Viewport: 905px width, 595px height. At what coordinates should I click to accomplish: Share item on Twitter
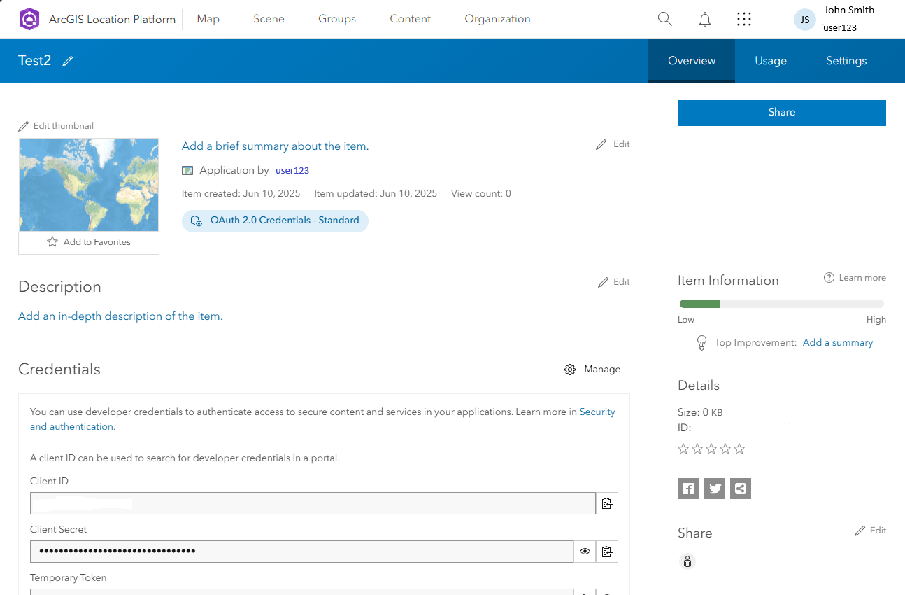tap(714, 489)
